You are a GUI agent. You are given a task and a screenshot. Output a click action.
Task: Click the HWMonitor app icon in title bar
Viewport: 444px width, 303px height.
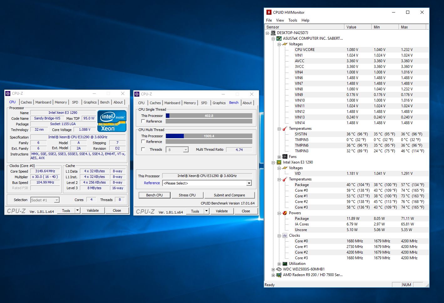(269, 12)
